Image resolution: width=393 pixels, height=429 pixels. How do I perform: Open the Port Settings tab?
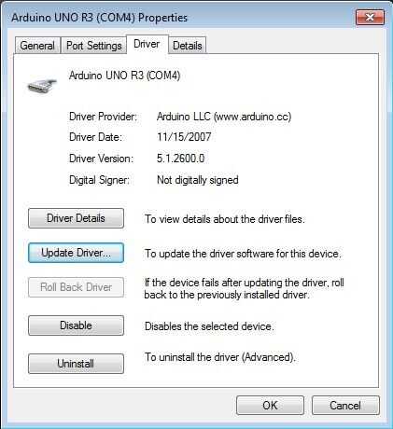point(93,46)
